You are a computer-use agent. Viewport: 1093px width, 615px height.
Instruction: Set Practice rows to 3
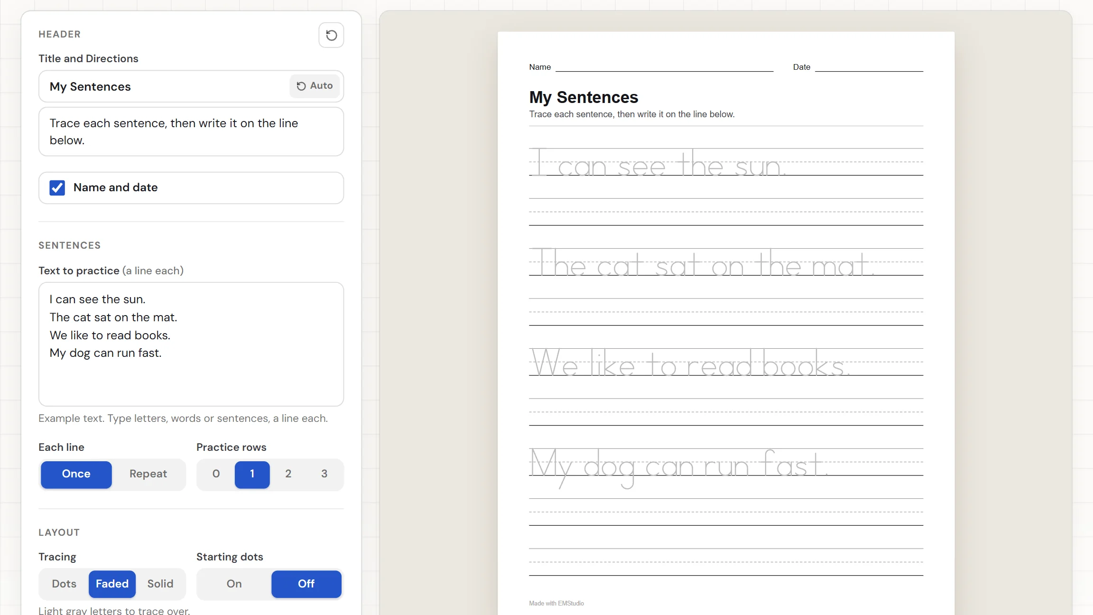324,474
